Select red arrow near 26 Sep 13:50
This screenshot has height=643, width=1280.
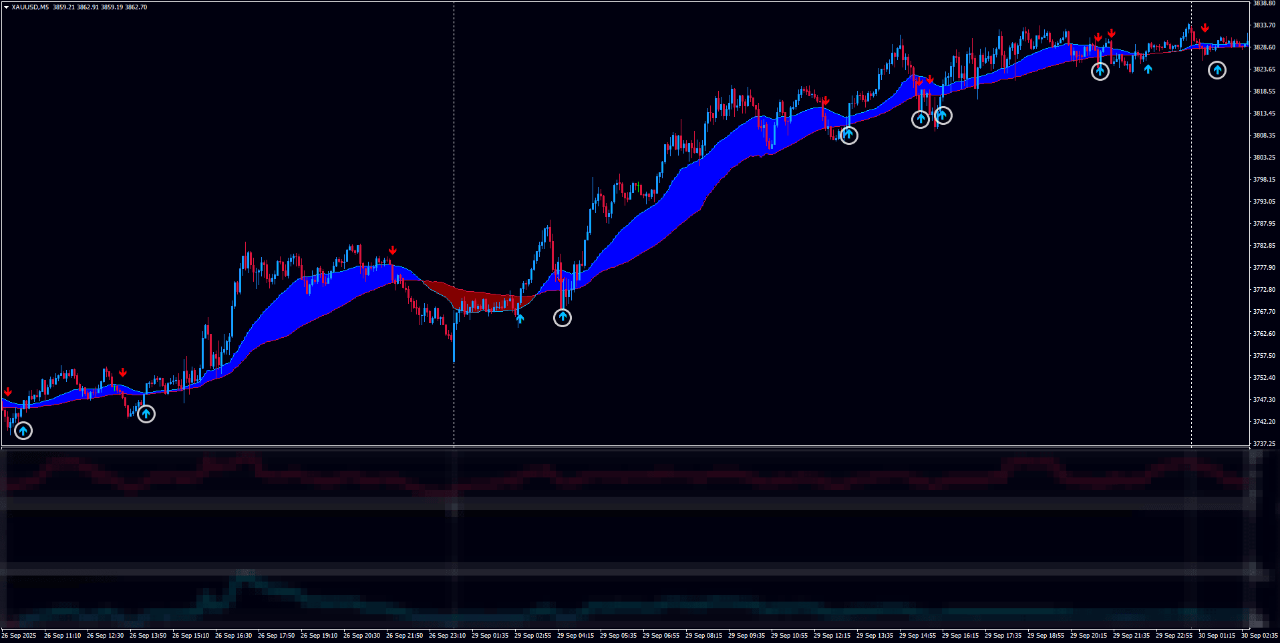coord(123,373)
